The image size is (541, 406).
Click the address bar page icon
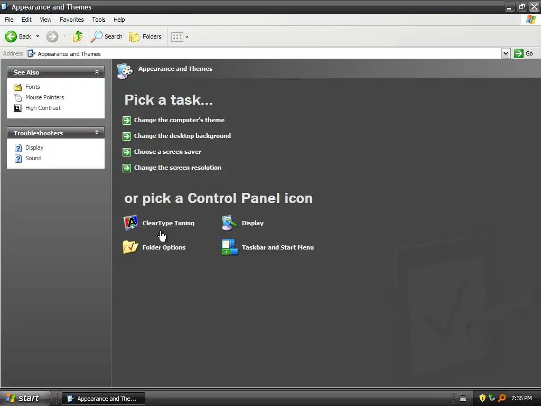point(31,53)
